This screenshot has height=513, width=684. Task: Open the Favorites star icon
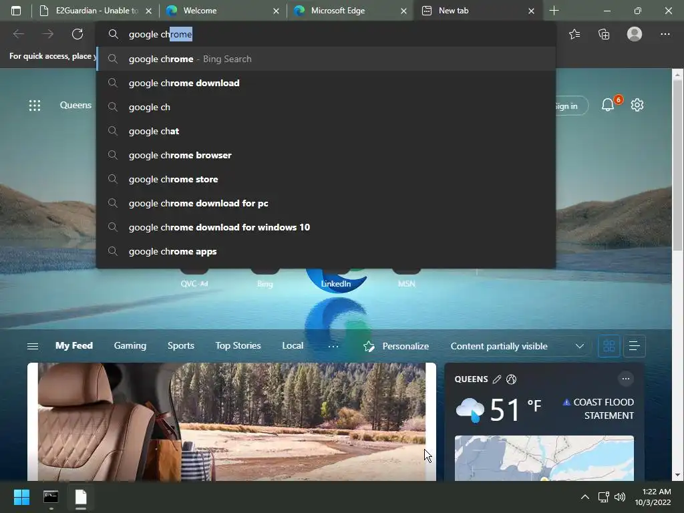[x=574, y=34]
